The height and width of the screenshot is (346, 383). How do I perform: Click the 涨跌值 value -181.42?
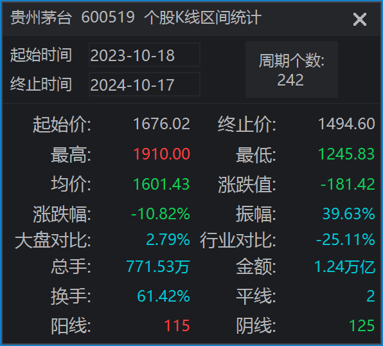pyautogui.click(x=348, y=184)
